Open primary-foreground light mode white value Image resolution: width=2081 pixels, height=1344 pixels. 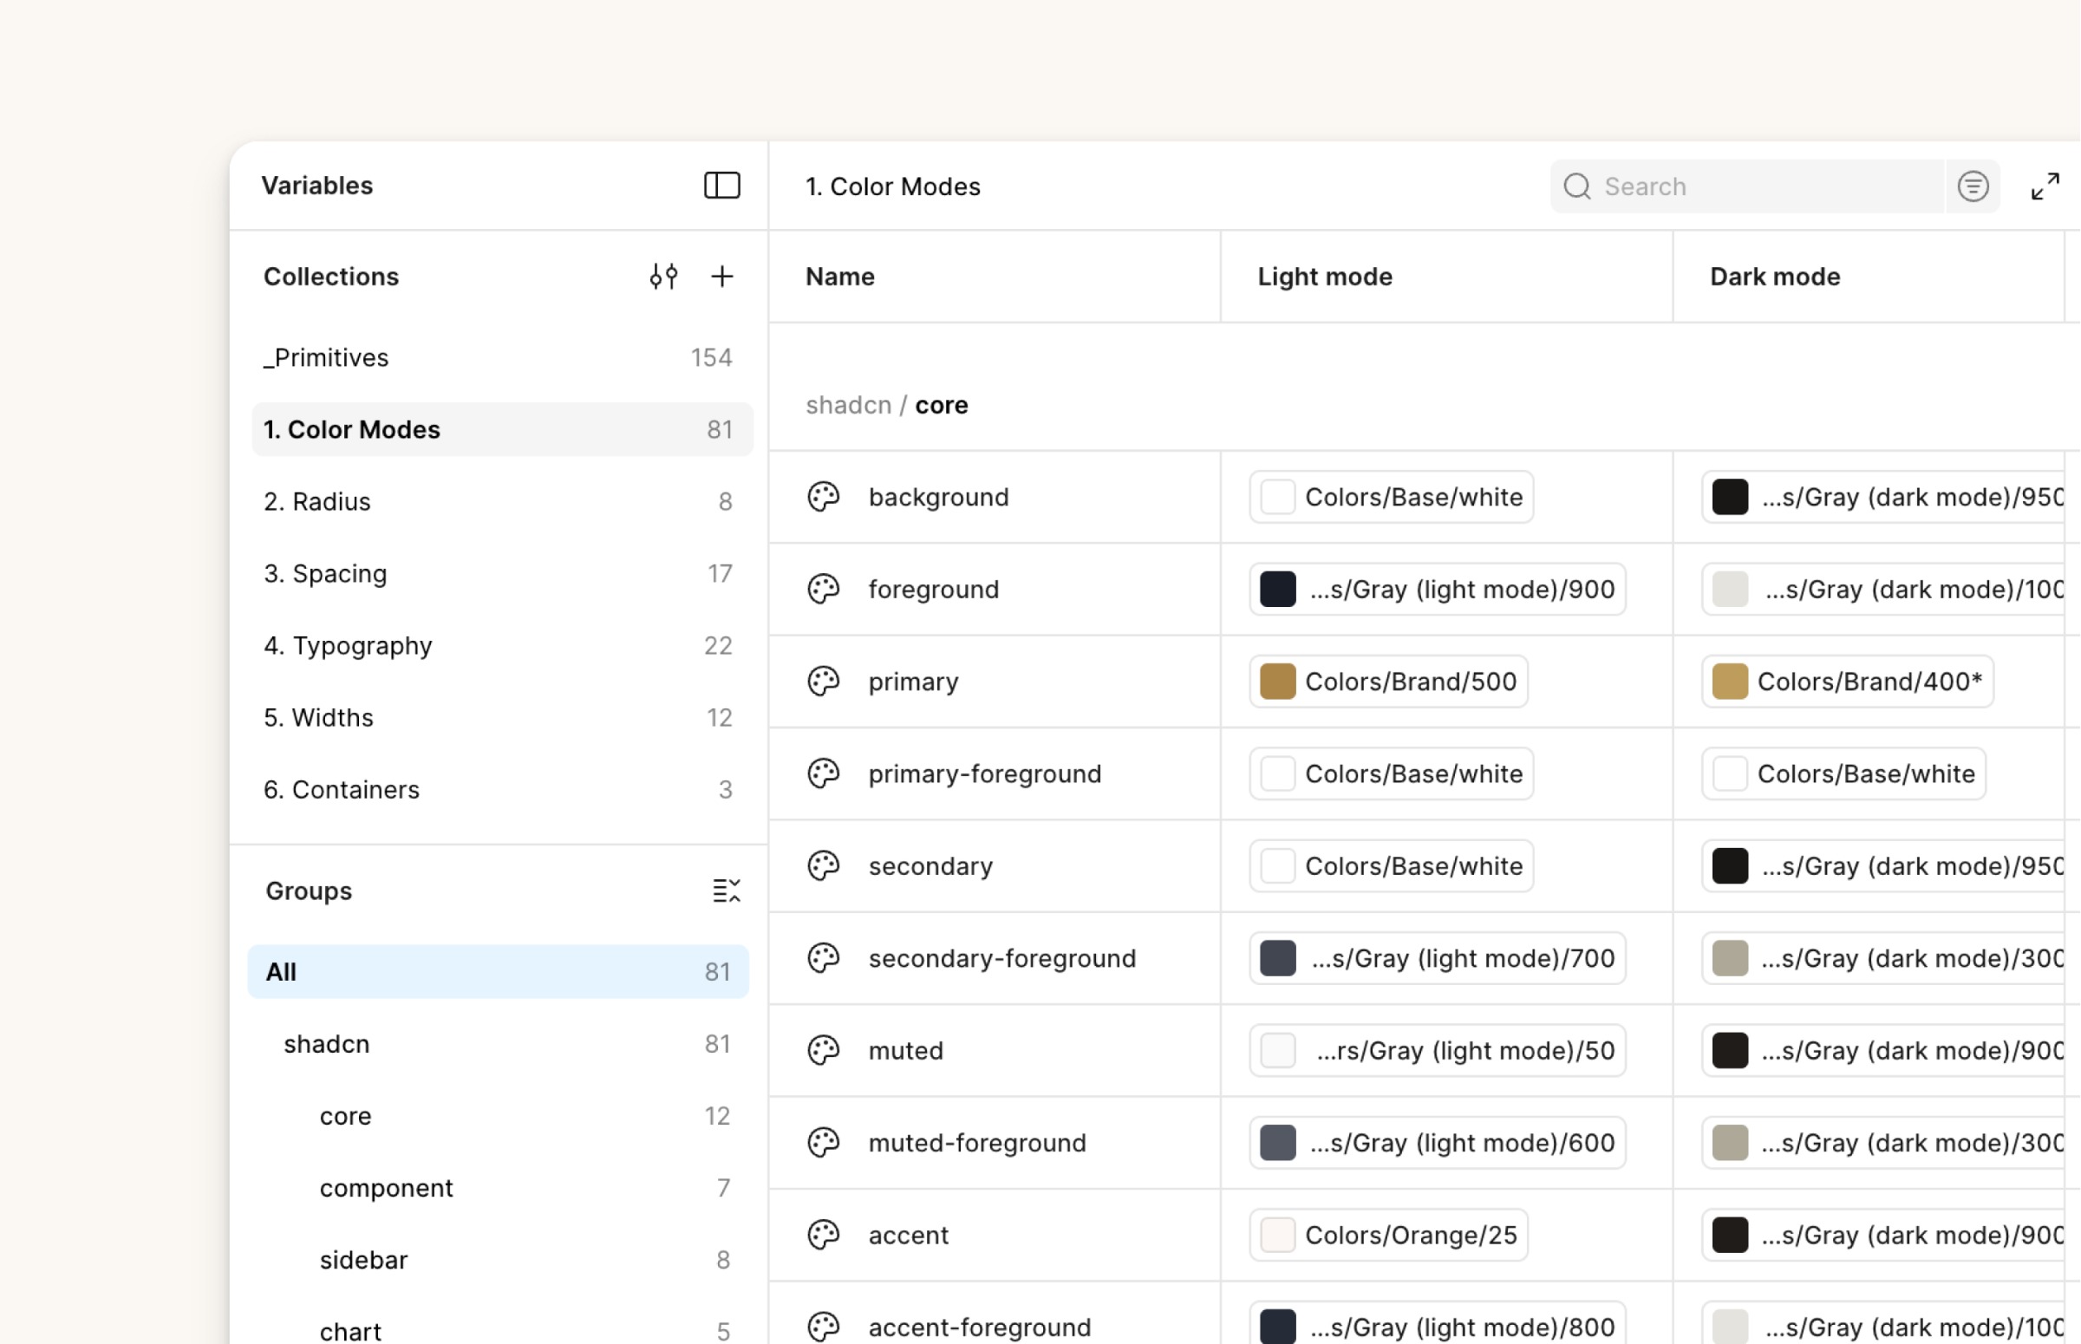1392,773
